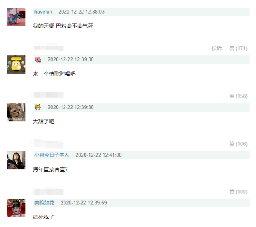Open the yellow cartoon character avatar
This screenshot has width=256, height=227.
[x=16, y=65]
